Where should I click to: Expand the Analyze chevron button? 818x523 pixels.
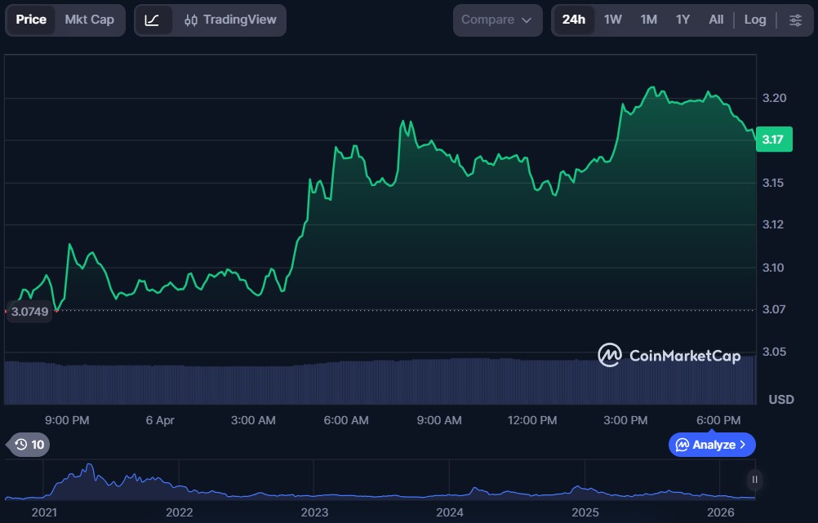click(742, 445)
